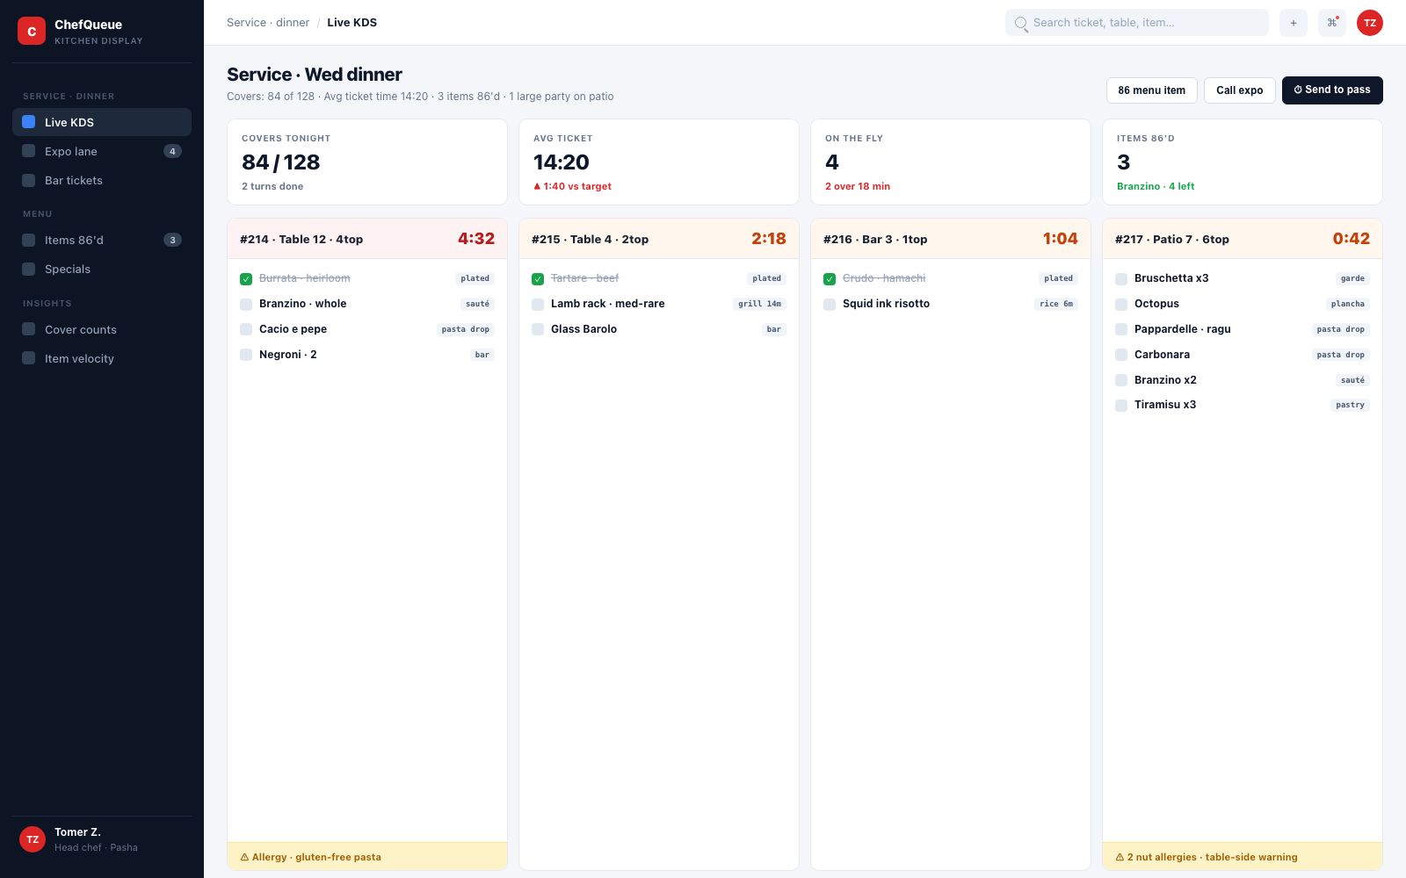
Task: Mark Glass Barolo as done
Action: [538, 329]
